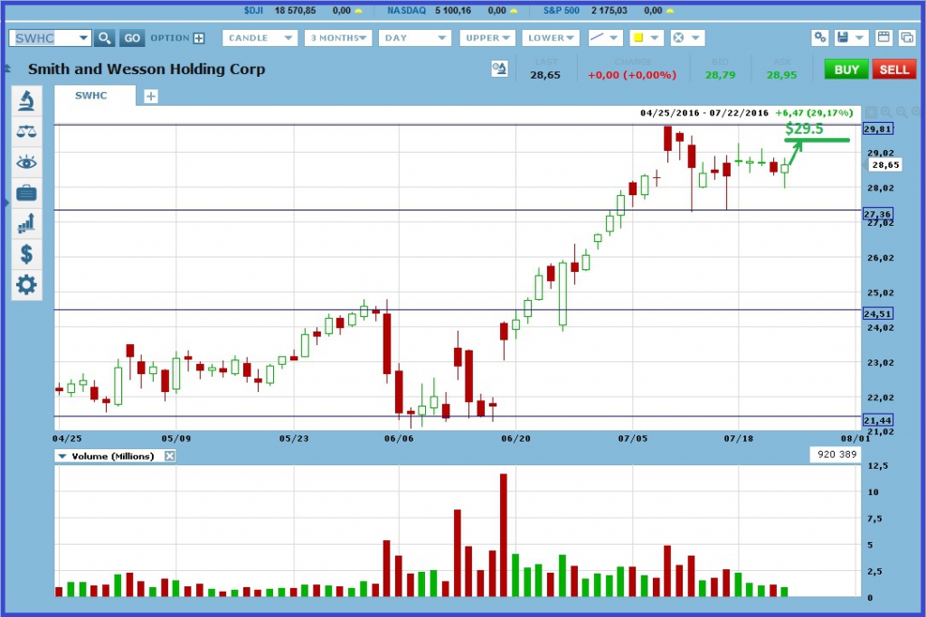Click the OPTION label
The width and height of the screenshot is (926, 617).
pyautogui.click(x=169, y=38)
